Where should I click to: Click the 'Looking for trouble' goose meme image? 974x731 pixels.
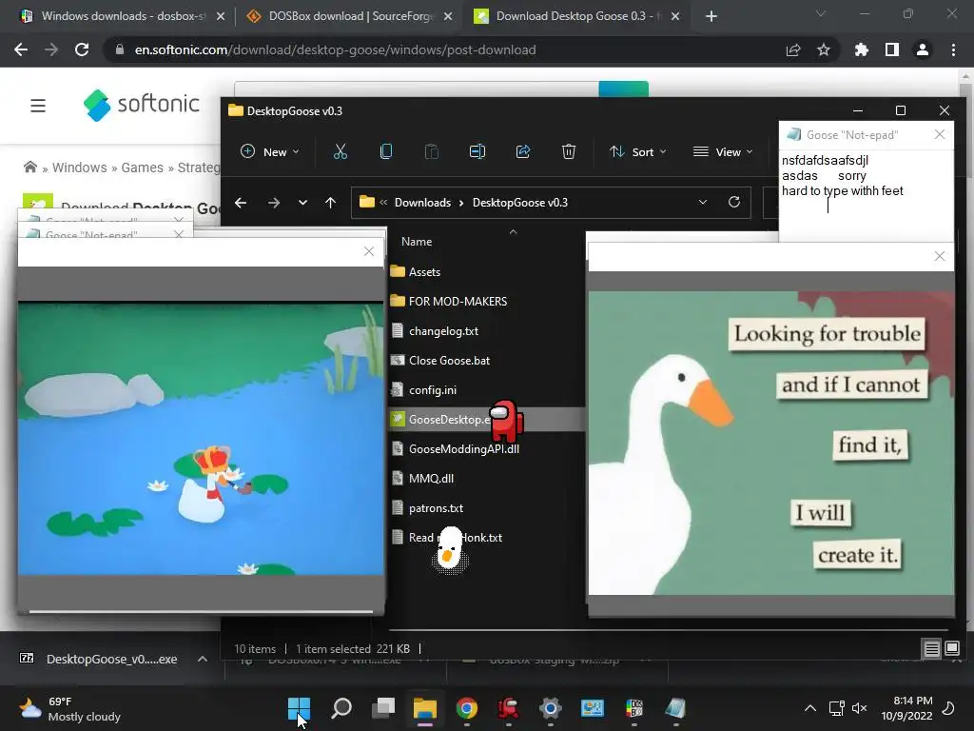coord(770,443)
